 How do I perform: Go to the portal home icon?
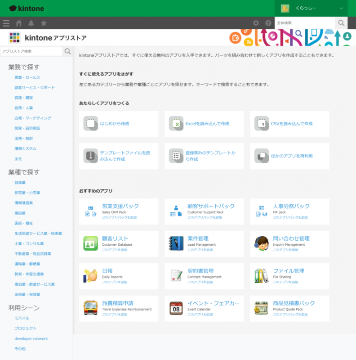18,23
